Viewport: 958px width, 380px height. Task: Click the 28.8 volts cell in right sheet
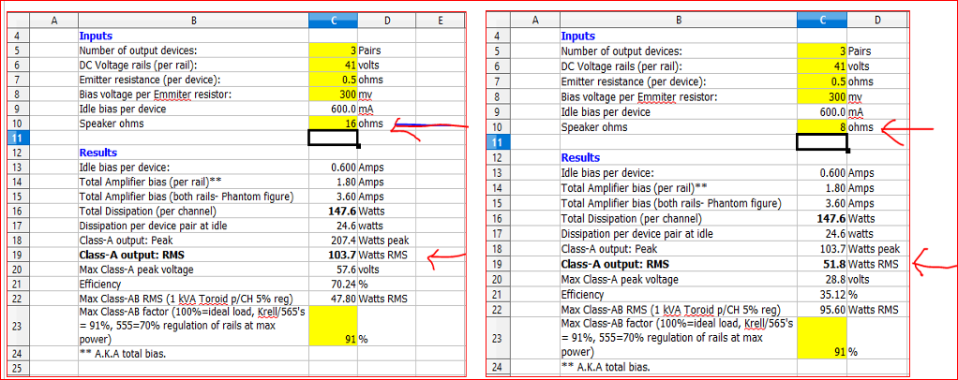click(821, 279)
